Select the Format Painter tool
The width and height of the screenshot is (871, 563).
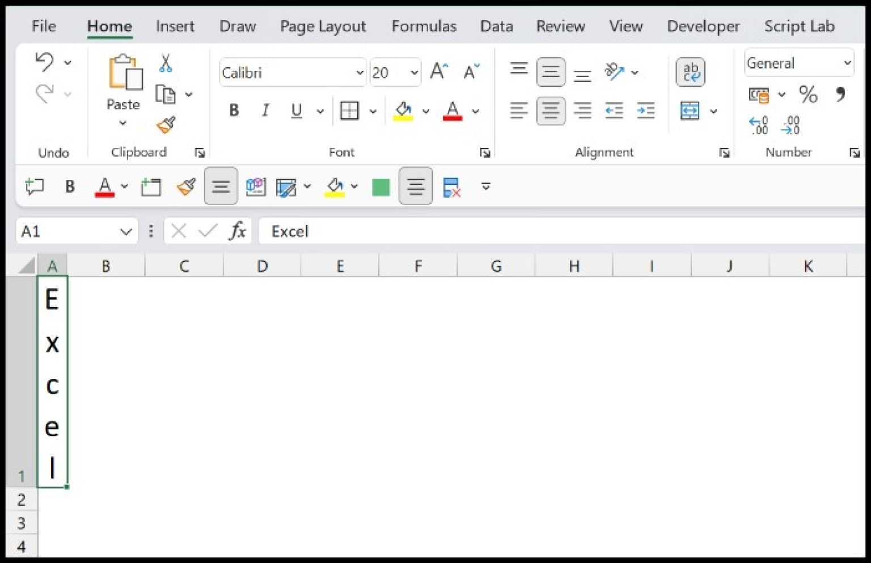pos(165,126)
